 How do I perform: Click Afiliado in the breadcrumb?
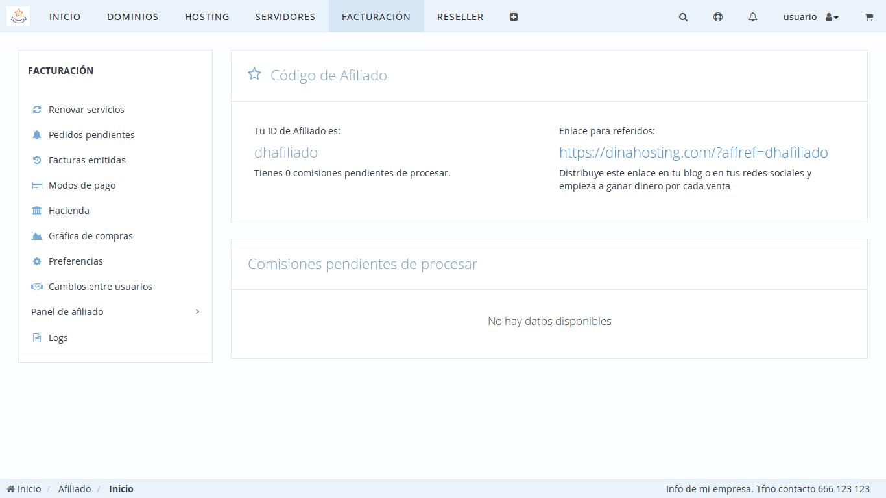click(x=75, y=489)
